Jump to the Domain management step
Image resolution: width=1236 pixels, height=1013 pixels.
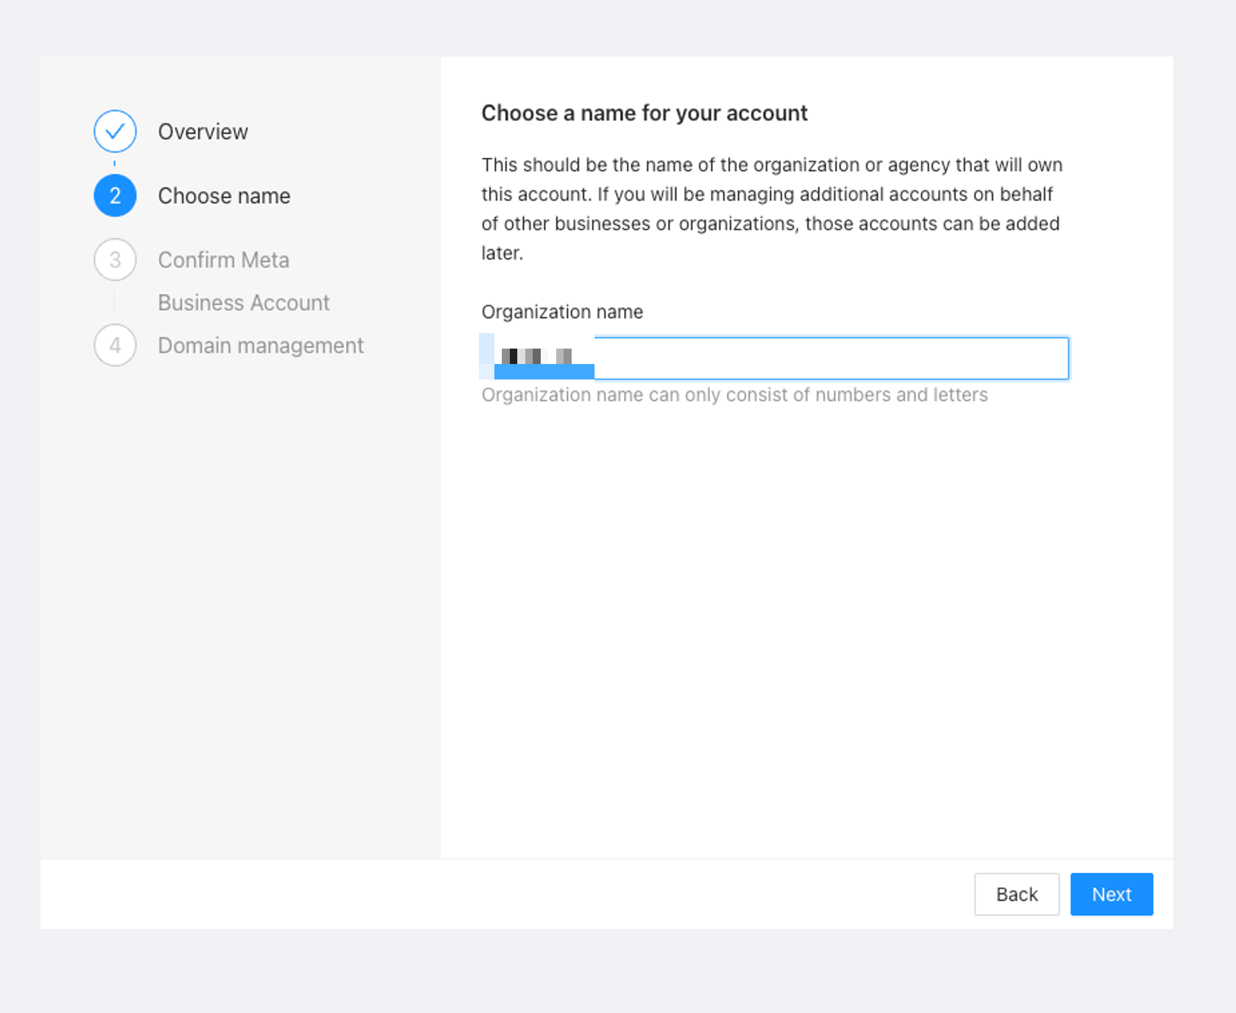click(x=260, y=345)
